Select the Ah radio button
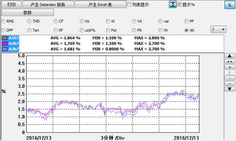Viewport: 236px width, 141px height. 186,30
